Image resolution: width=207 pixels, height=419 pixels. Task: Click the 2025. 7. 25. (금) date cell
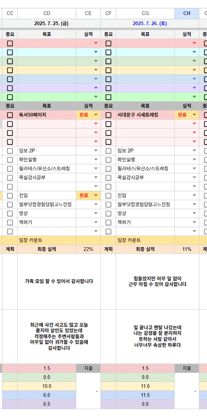[51, 23]
